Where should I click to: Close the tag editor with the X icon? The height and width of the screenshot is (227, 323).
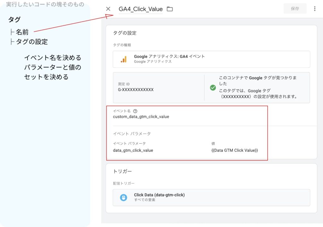(x=108, y=9)
